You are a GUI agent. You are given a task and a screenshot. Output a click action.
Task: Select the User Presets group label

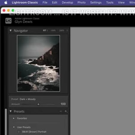(x=24, y=127)
